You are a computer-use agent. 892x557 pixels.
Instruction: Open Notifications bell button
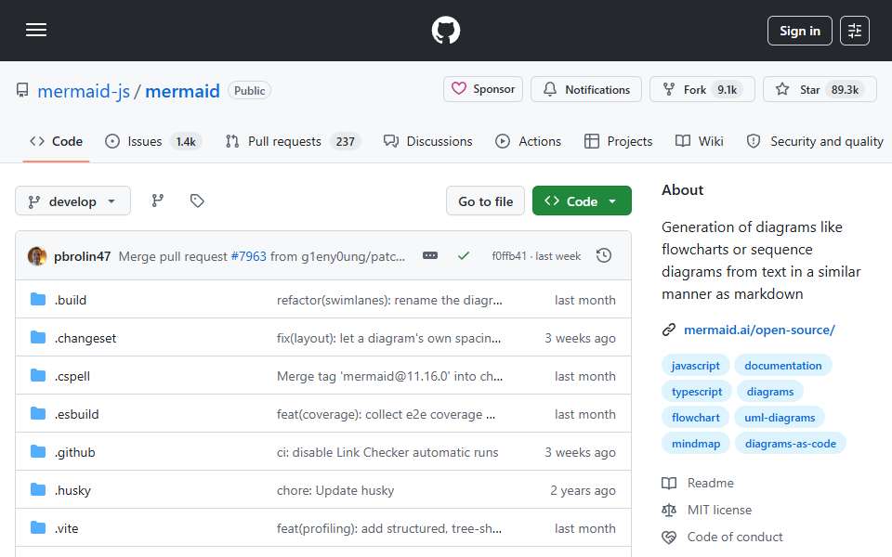[586, 89]
